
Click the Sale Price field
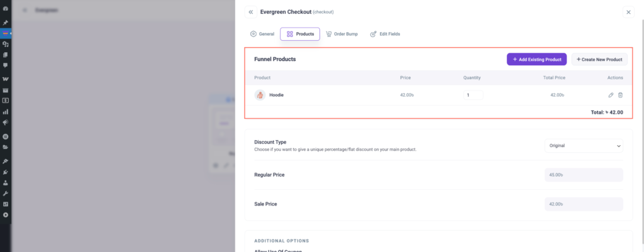coord(584,204)
